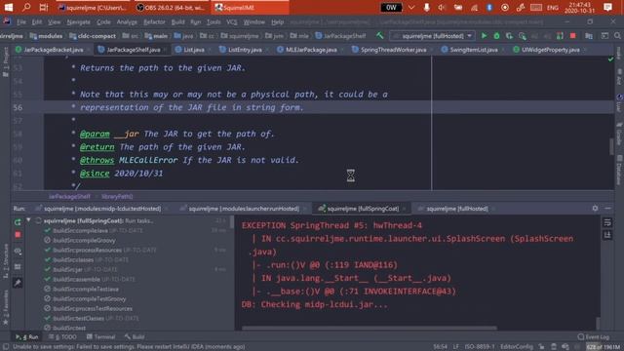Click the EditorConfig status bar widget
The image size is (624, 351).
[x=517, y=347]
